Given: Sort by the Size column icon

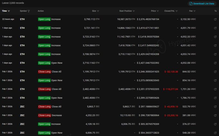Looking at the screenshot, I should [x=98, y=11].
